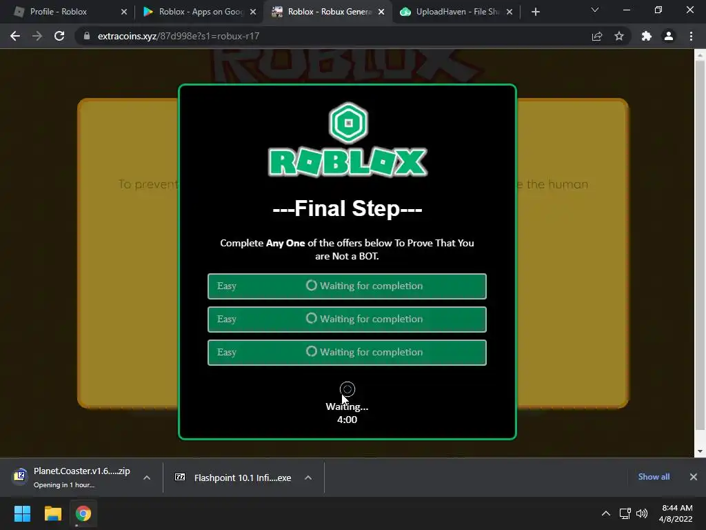Click the scrollbar down arrow
This screenshot has width=706, height=530.
tap(700, 451)
